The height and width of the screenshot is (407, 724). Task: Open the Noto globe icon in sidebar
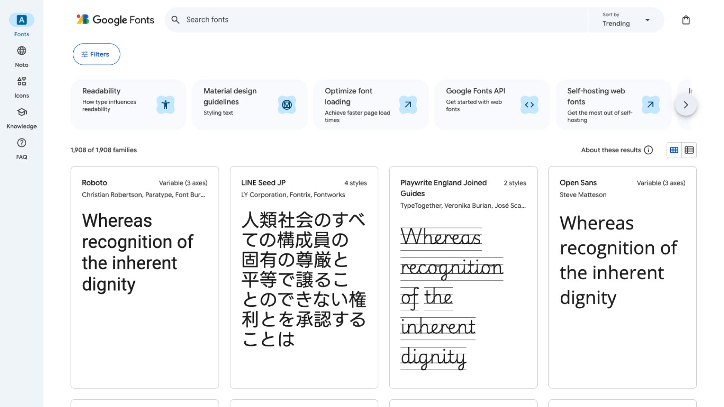point(22,51)
